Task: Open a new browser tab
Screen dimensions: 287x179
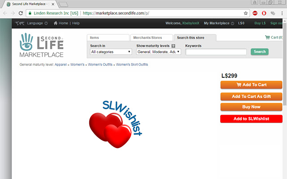Action: [63, 4]
